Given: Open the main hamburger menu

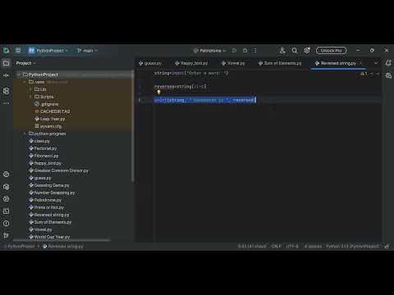Looking at the screenshot, I should (18, 51).
